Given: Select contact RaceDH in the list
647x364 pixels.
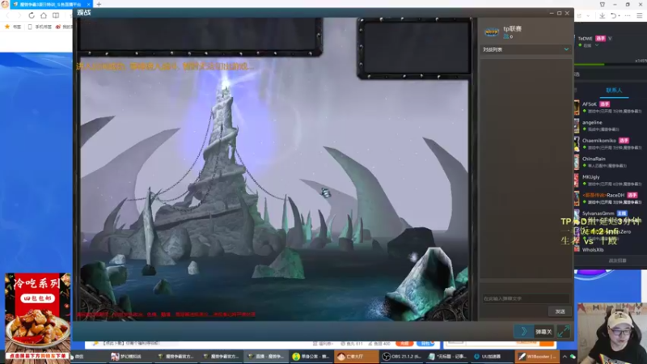Looking at the screenshot, I should pos(609,198).
